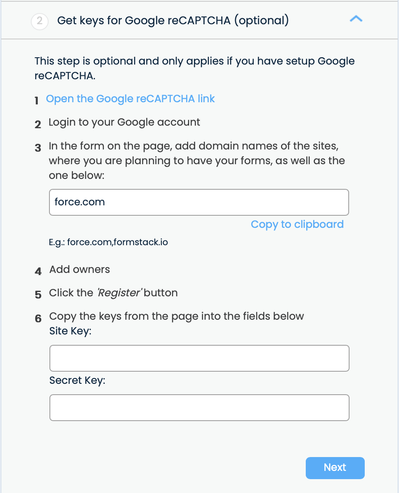Click the 'add domain names of the sites' instruction

pos(196,161)
